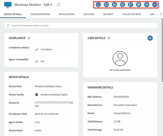The width and height of the screenshot is (163, 136).
Task: Click the document notes icon in action bar
Action: point(114,5)
